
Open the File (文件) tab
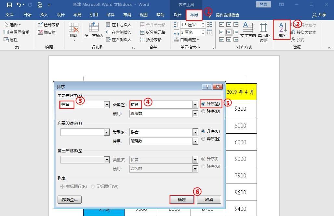(x=9, y=15)
